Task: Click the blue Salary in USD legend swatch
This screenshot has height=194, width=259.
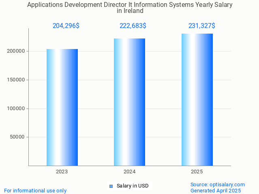Action: 111,186
